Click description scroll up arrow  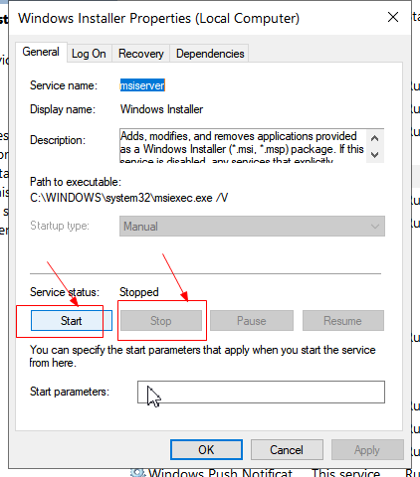[x=374, y=138]
